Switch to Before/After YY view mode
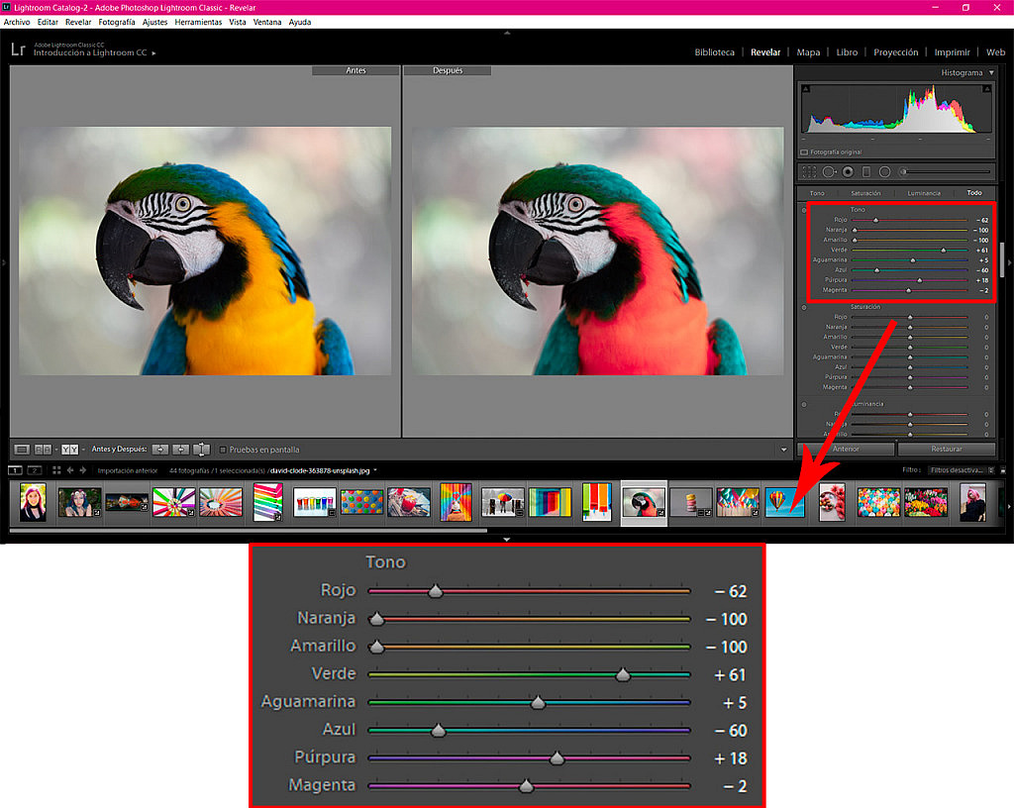 (x=68, y=449)
